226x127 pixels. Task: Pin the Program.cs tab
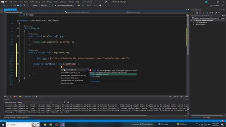[13, 10]
